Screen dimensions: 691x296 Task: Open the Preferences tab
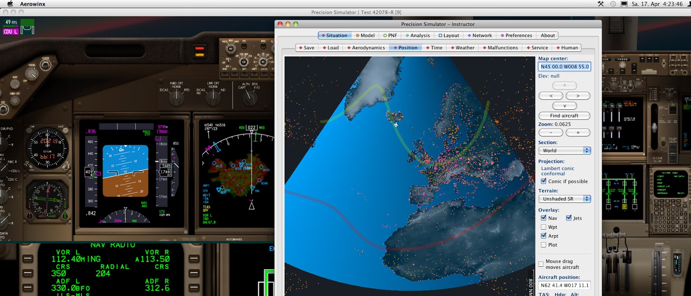[517, 35]
